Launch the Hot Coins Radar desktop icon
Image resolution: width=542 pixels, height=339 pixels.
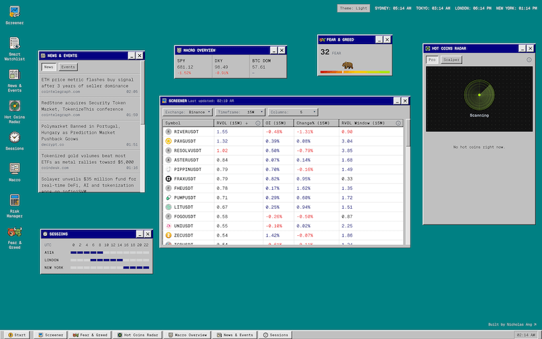[x=14, y=106]
